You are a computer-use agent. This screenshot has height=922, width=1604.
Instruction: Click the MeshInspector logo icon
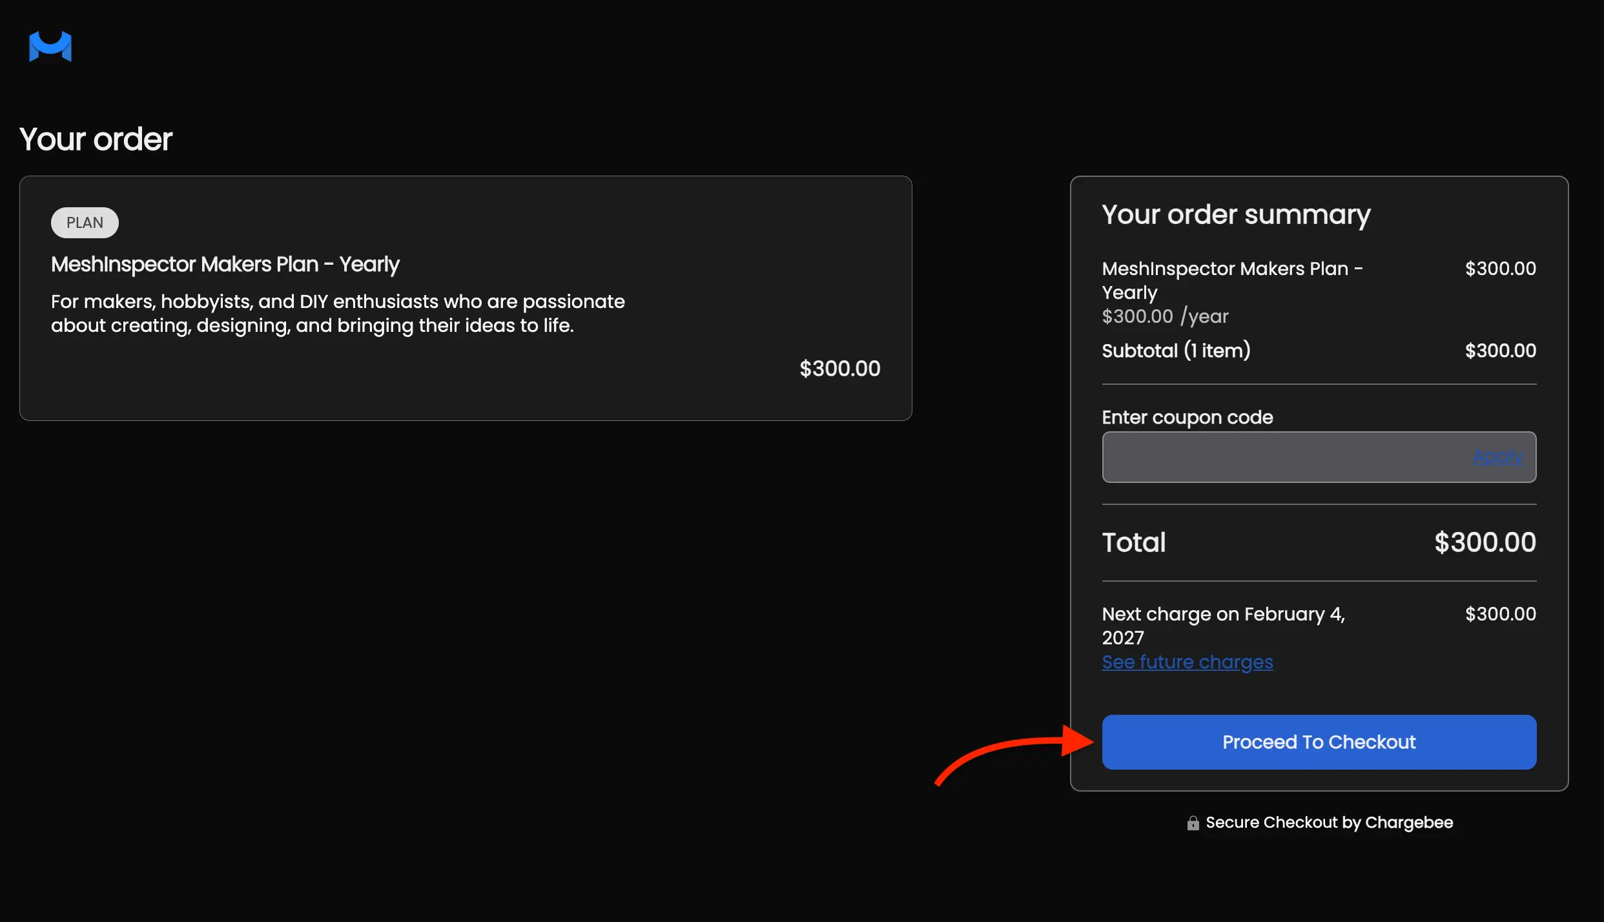pyautogui.click(x=50, y=46)
